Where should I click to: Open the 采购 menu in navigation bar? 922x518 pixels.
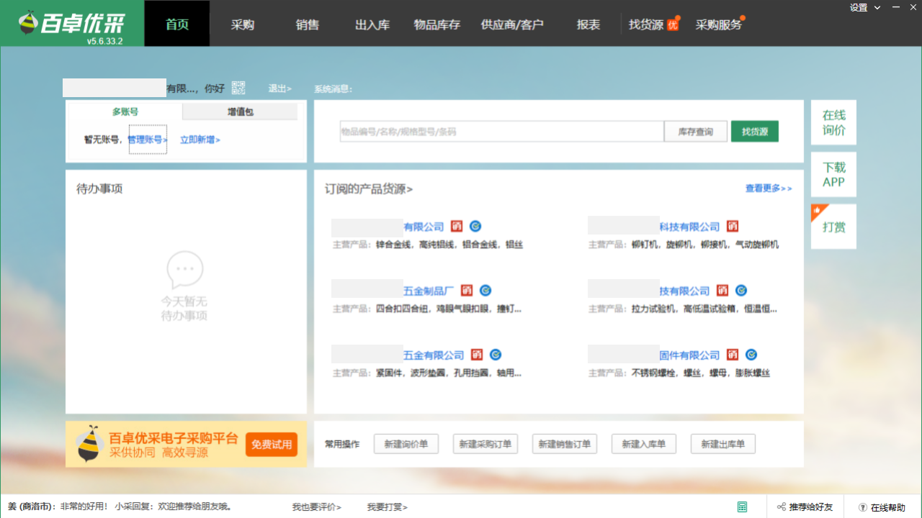[x=242, y=24]
